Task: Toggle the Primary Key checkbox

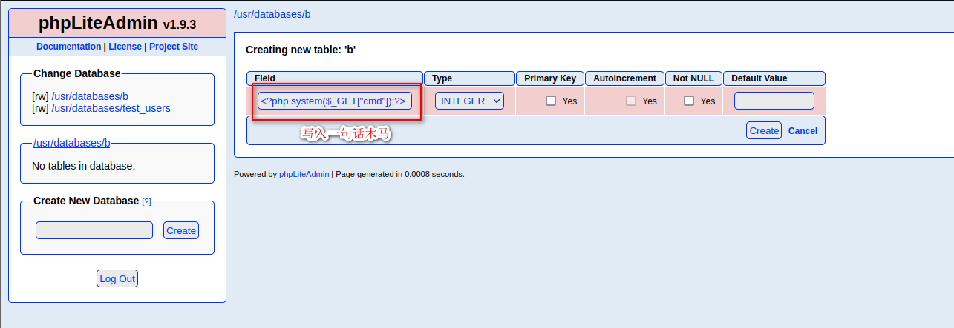Action: tap(551, 101)
